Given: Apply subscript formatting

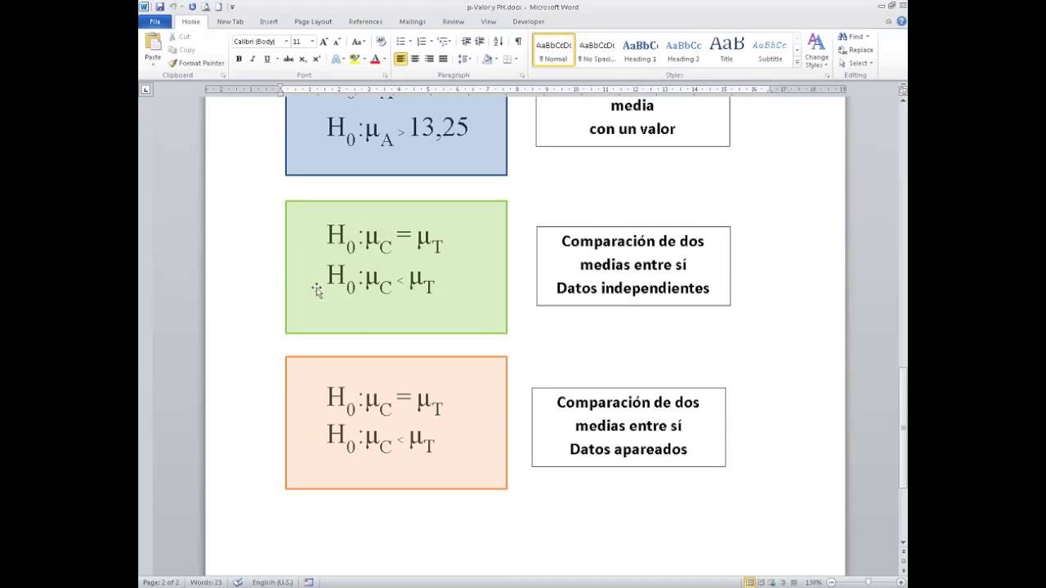Looking at the screenshot, I should point(302,59).
